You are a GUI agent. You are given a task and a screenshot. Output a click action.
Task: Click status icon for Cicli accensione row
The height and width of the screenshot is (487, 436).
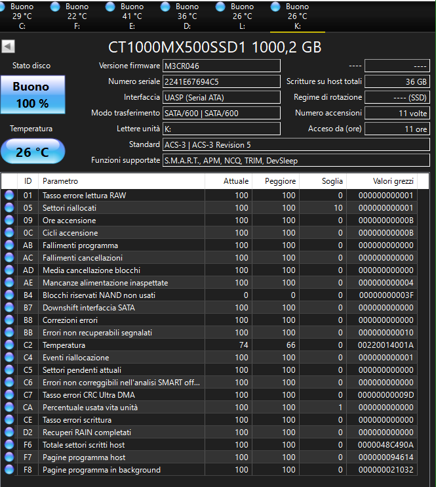coord(9,232)
